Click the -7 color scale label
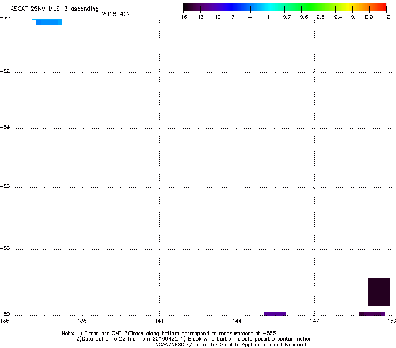Screen dimensions: 396x348 tap(231, 17)
